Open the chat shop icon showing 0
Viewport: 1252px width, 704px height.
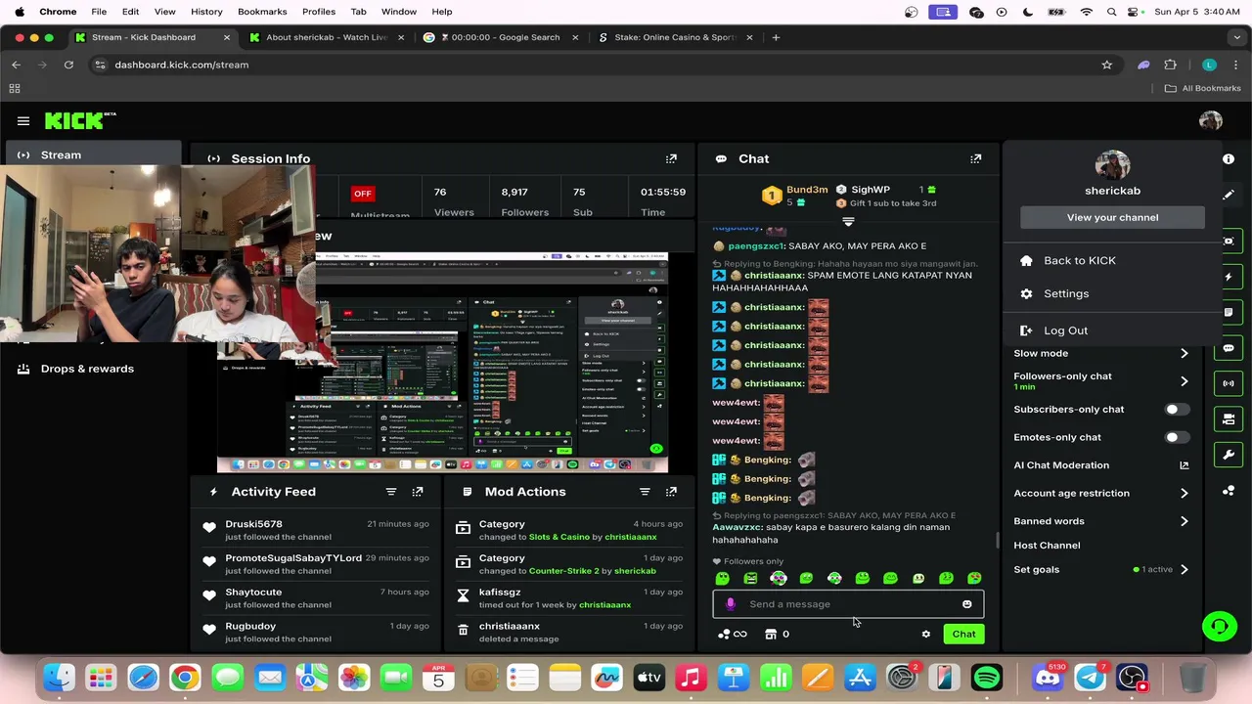pos(777,635)
